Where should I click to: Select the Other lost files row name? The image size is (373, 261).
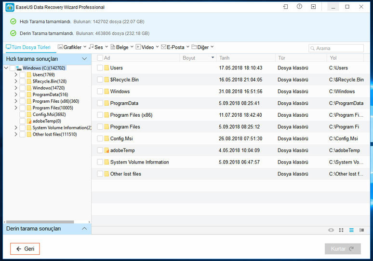click(x=126, y=174)
